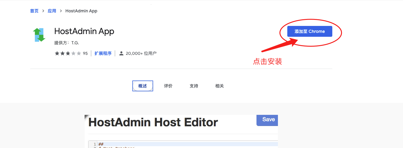Open the 95 ratings count
The image size is (403, 148).
[85, 53]
